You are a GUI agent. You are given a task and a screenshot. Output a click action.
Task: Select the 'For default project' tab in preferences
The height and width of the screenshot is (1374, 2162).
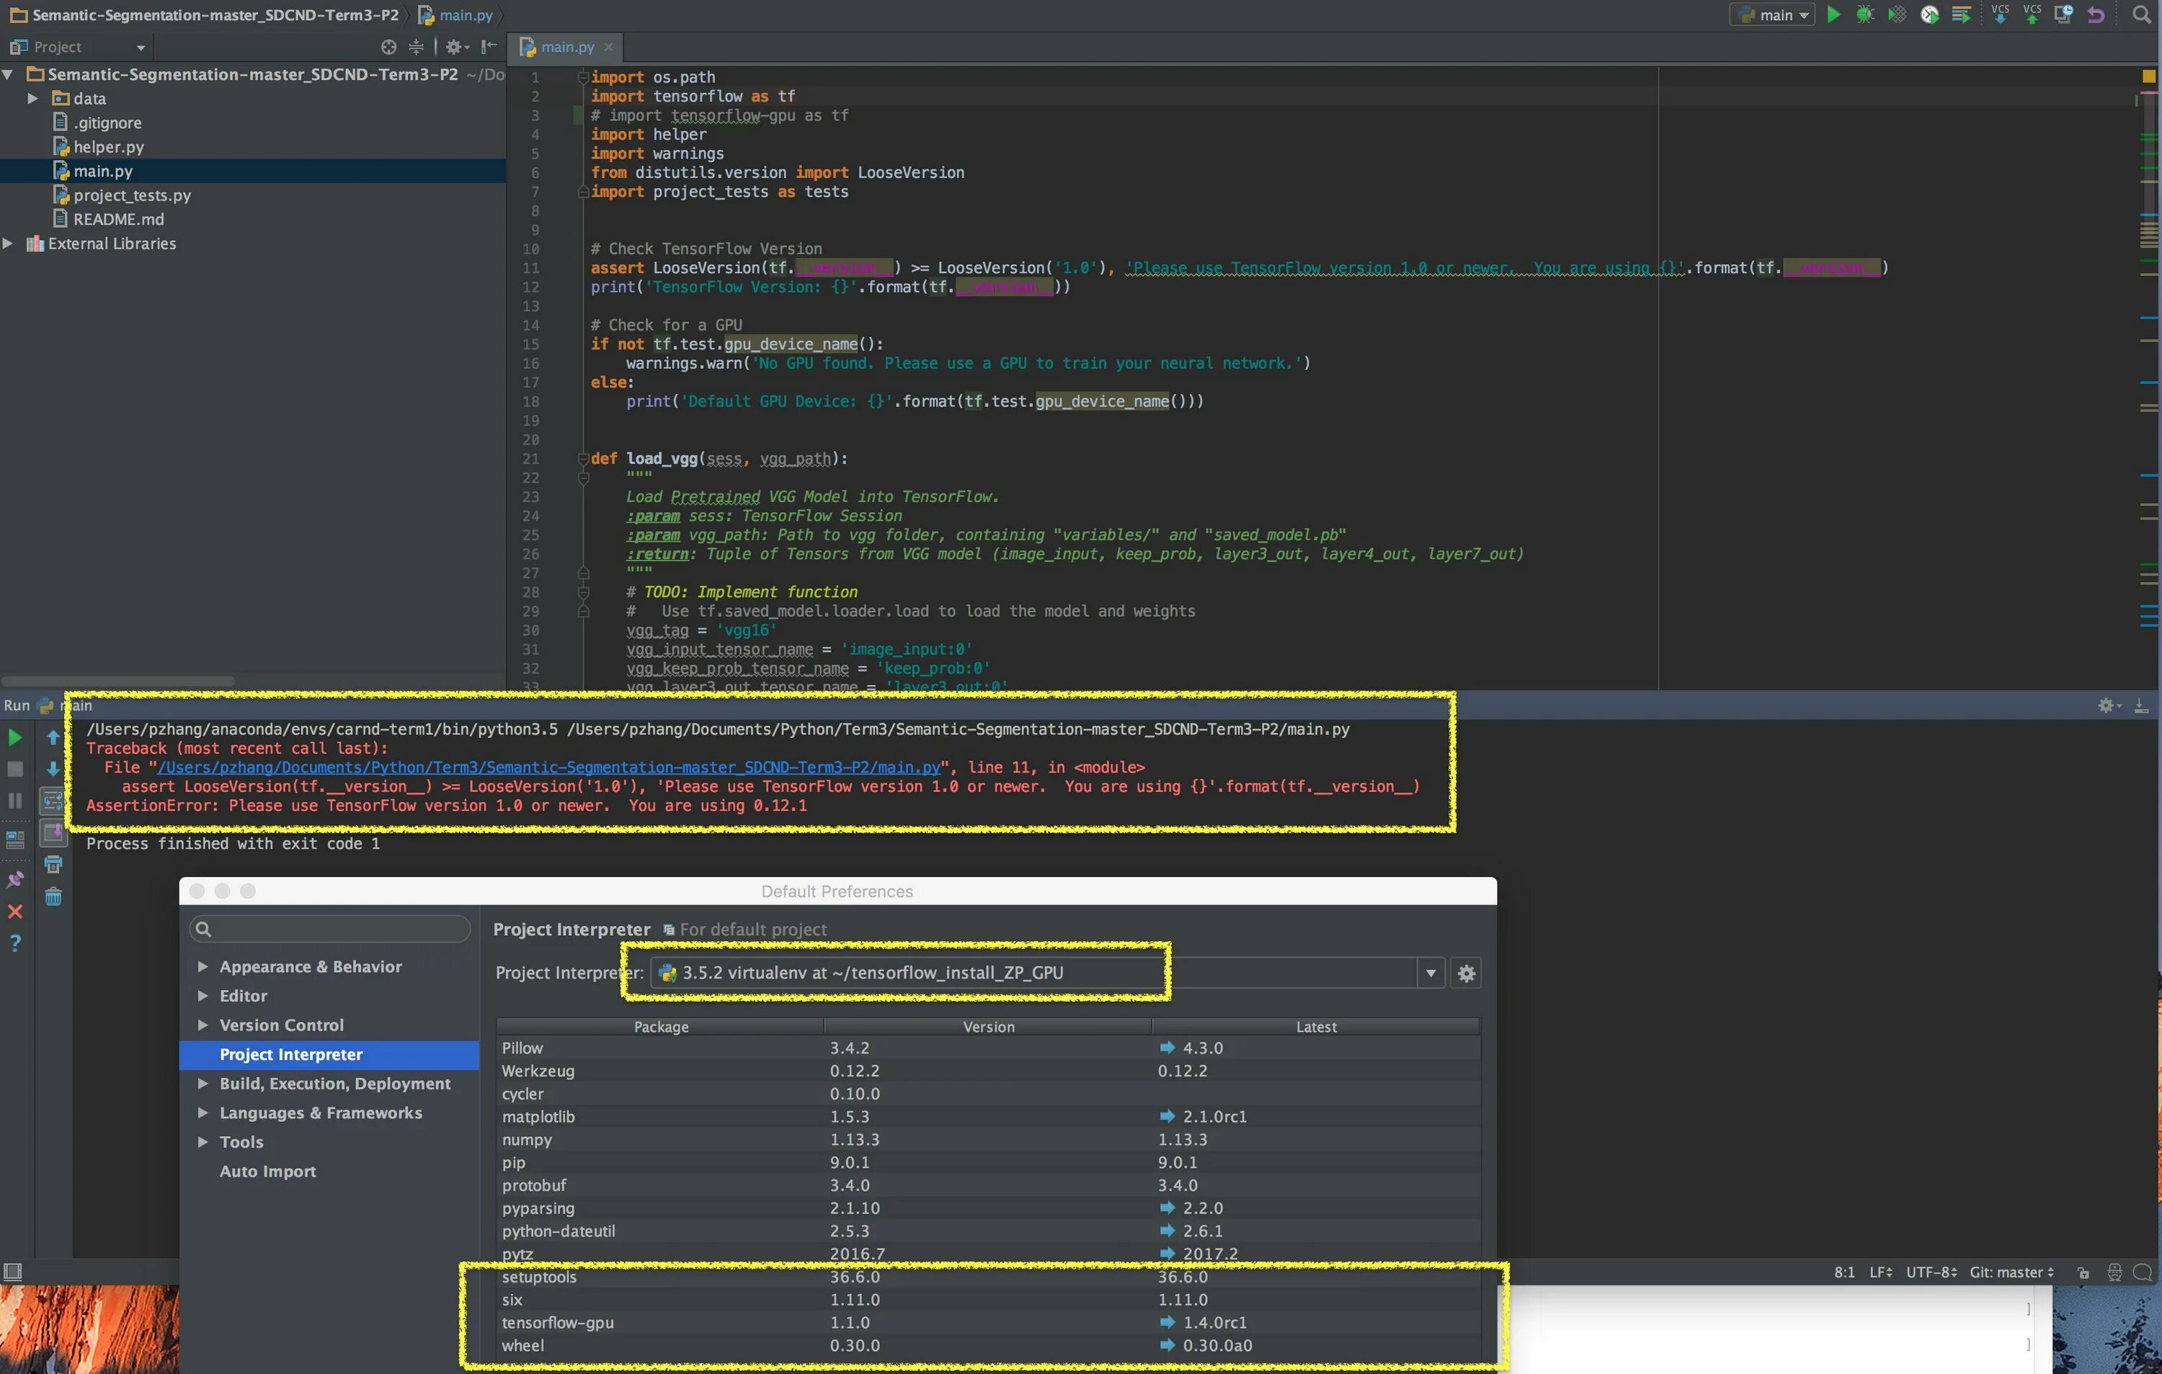pos(742,927)
